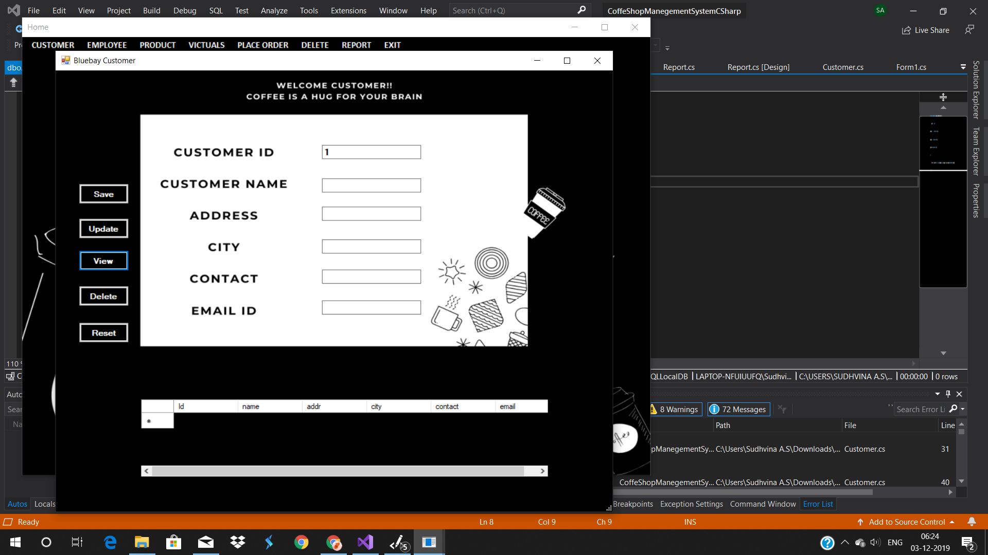Toggle the 72 Messages filter
Screen dimensions: 988x555
click(738, 410)
